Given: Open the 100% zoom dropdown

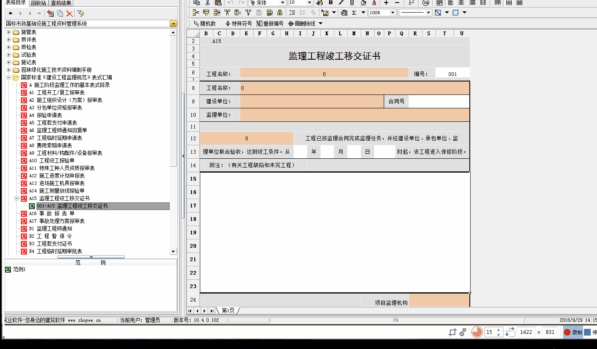Looking at the screenshot, I should coord(393,13).
